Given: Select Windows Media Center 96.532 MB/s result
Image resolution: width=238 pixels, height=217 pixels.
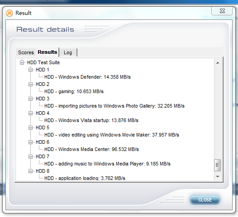Looking at the screenshot, I should 91,149.
